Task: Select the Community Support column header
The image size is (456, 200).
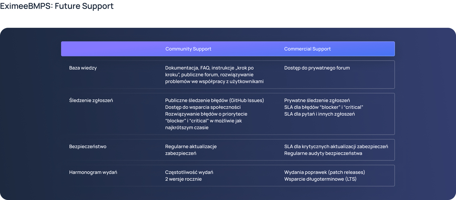Action: [188, 49]
